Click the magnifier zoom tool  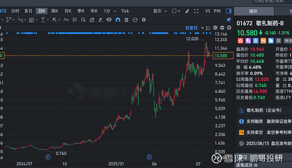(83, 20)
